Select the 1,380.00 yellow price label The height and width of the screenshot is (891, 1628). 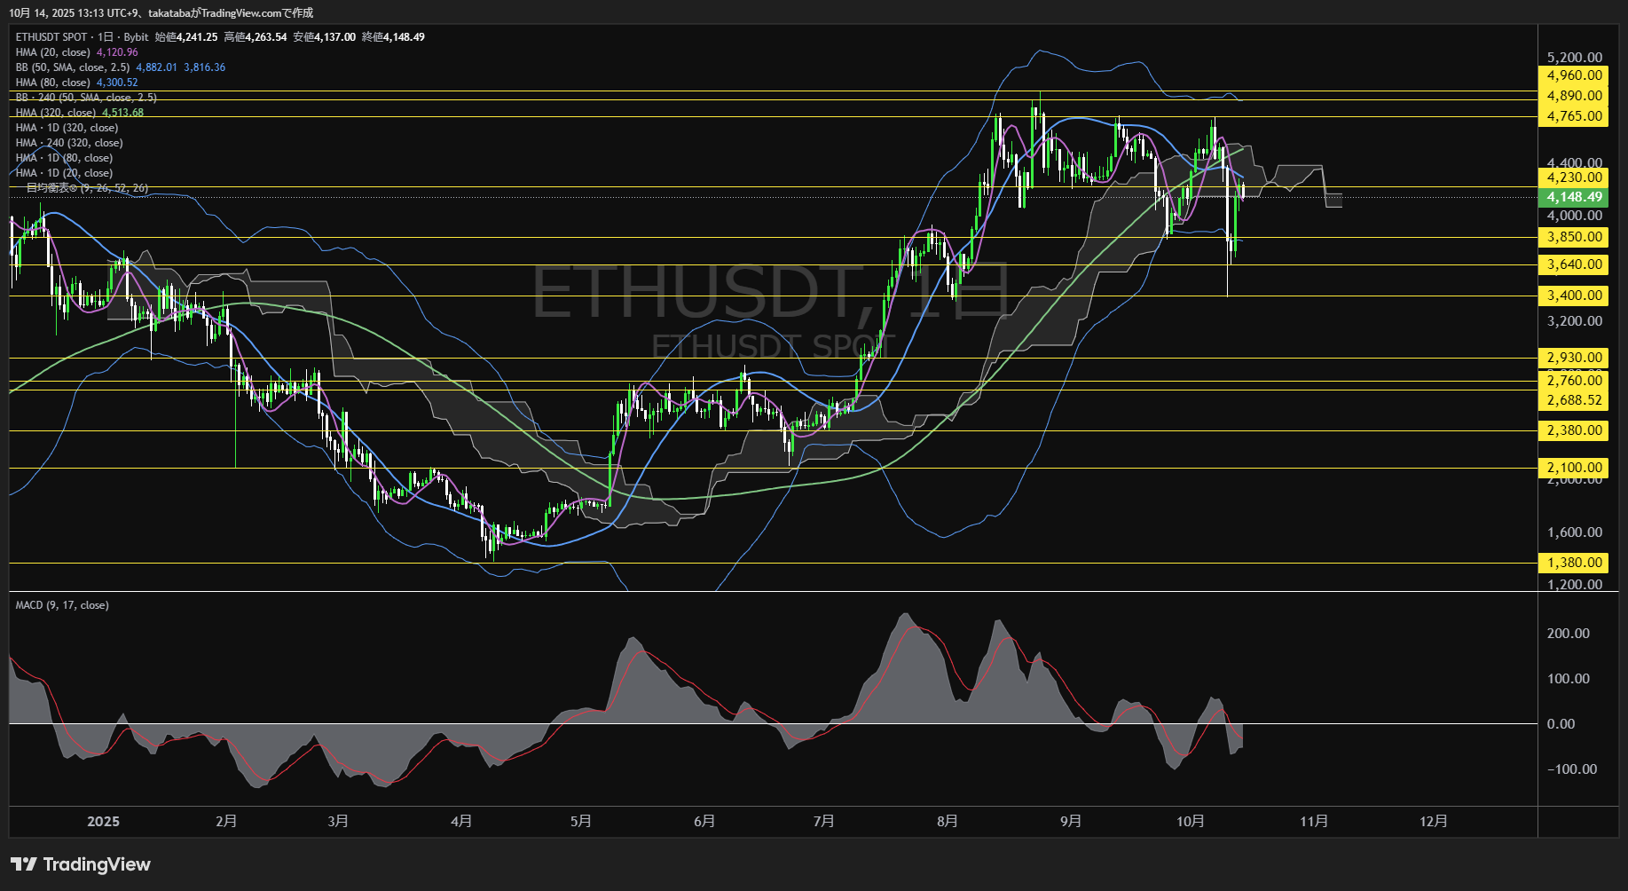pyautogui.click(x=1574, y=563)
